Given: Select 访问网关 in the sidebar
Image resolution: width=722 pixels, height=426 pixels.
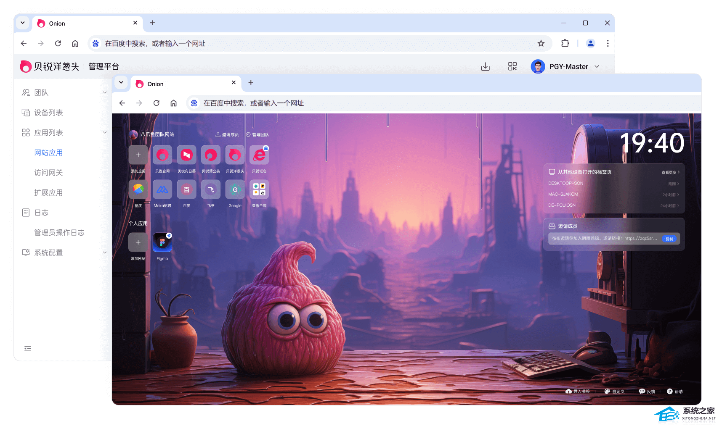Looking at the screenshot, I should coord(48,172).
